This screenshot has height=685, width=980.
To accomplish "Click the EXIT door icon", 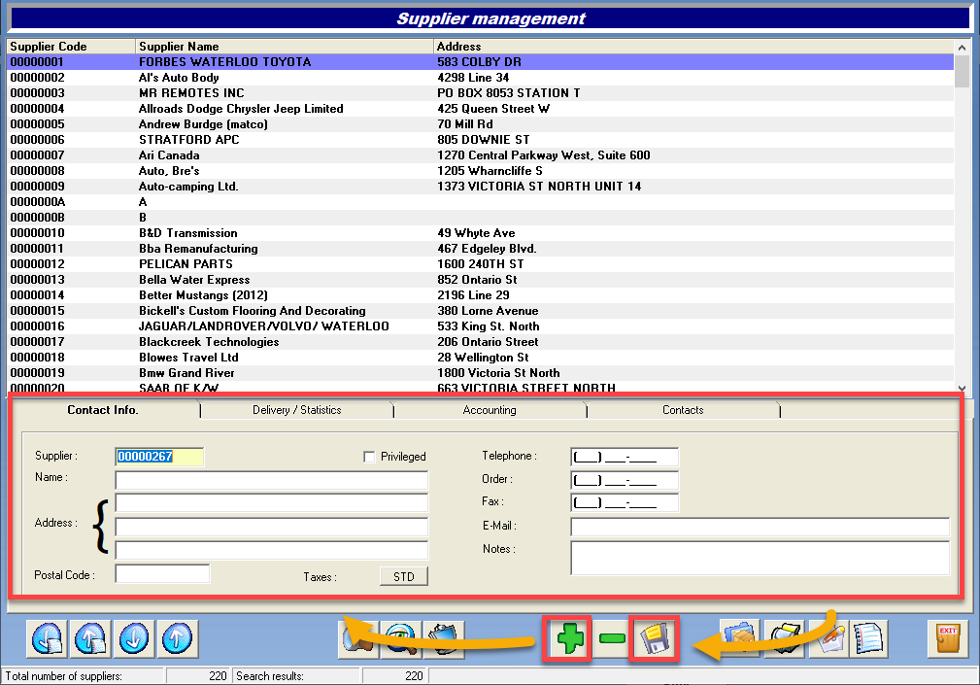I will pos(948,638).
